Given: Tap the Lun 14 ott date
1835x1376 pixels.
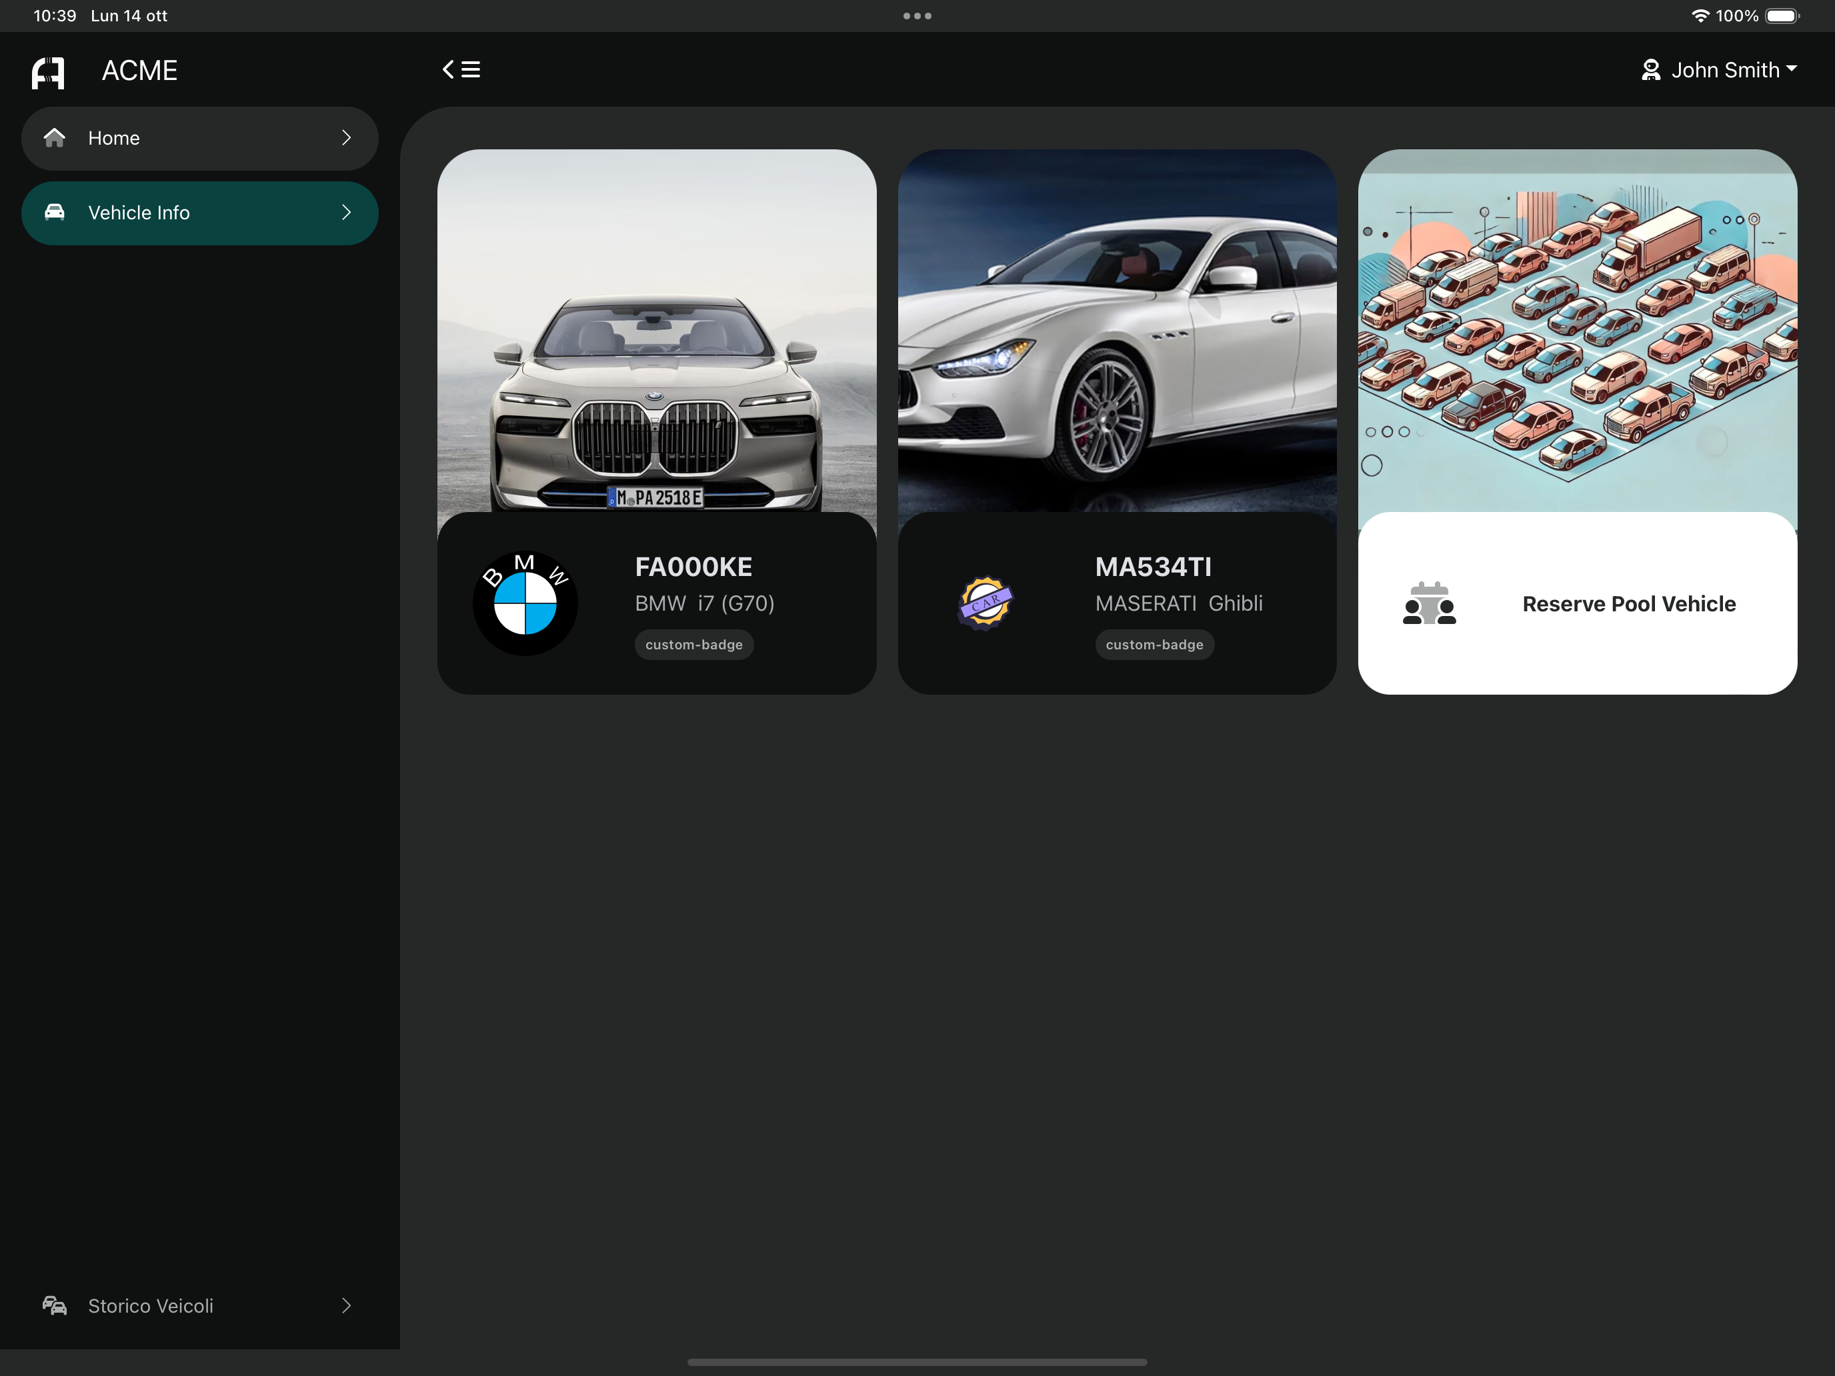Looking at the screenshot, I should 129,16.
